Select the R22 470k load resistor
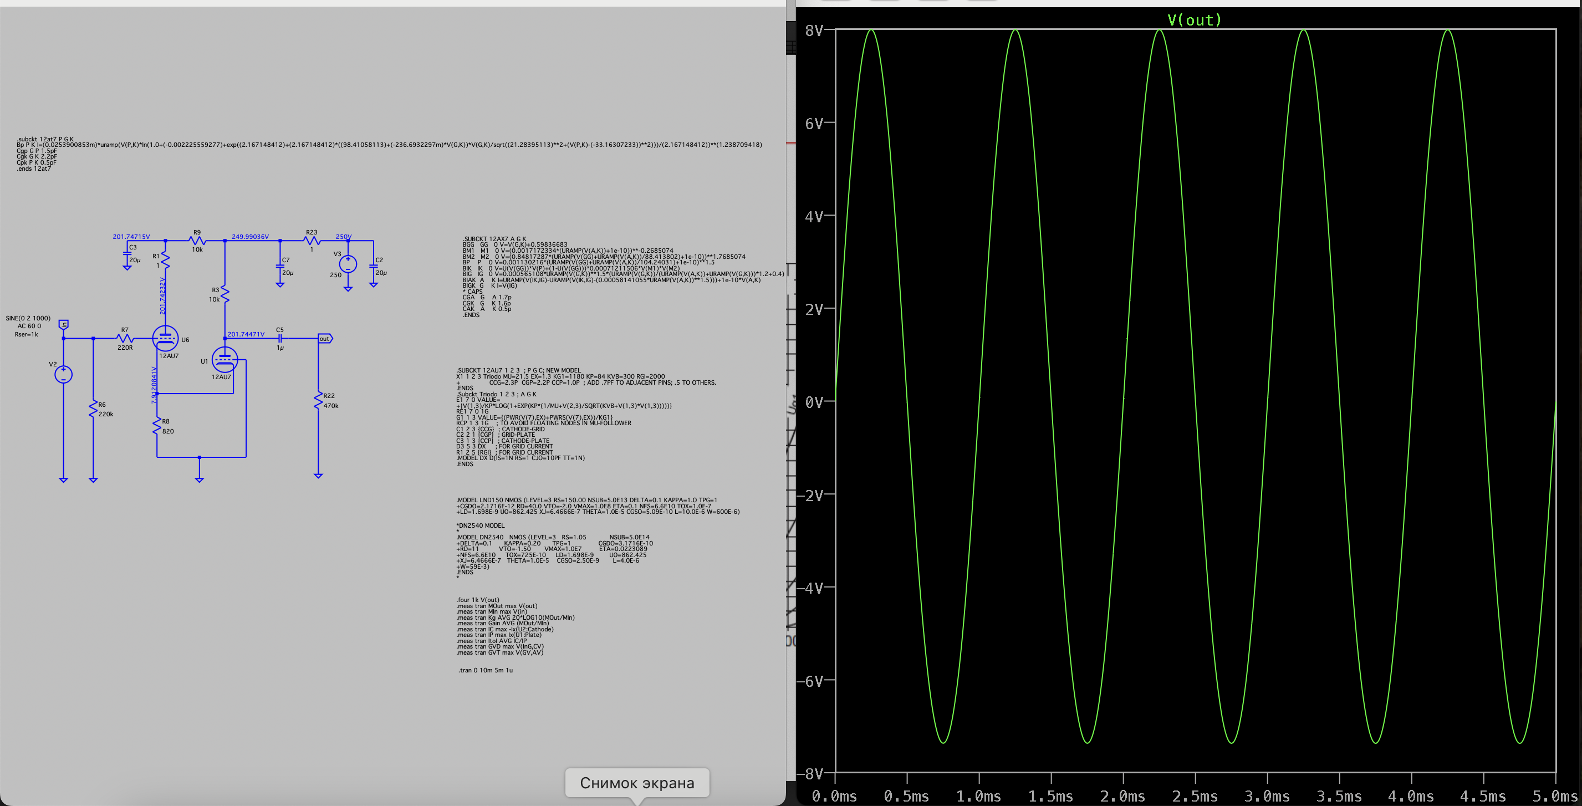The image size is (1582, 806). [x=318, y=401]
